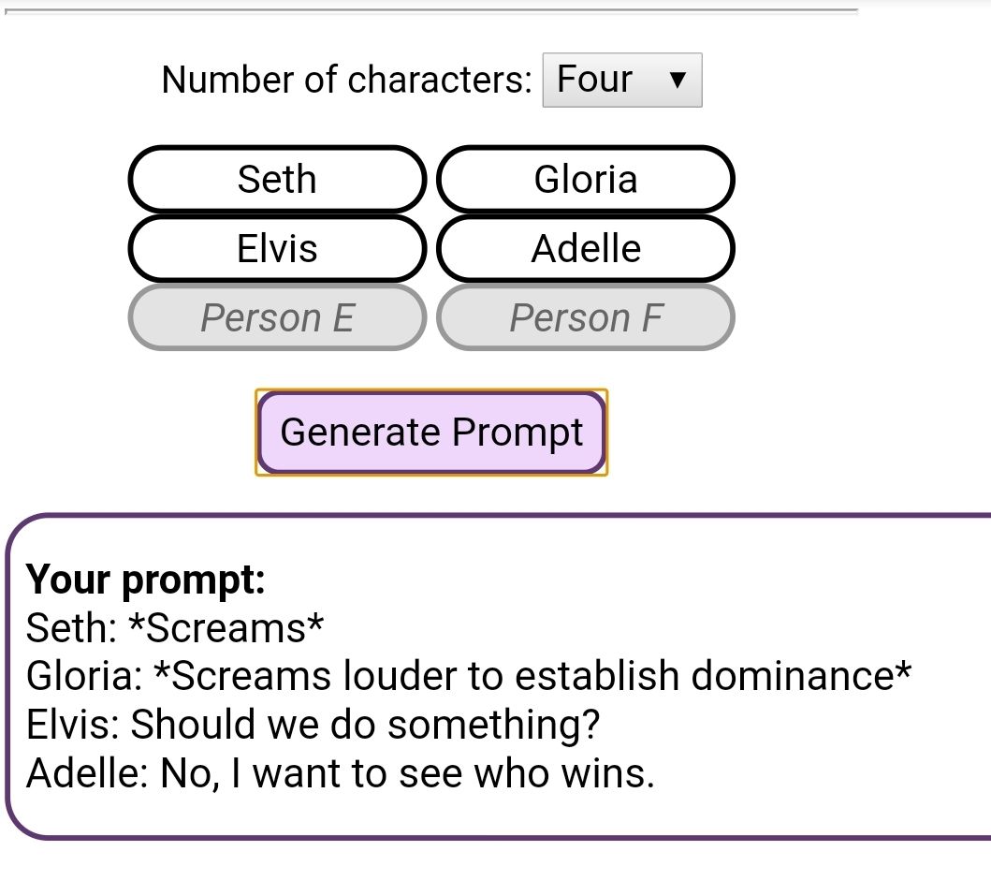Image resolution: width=991 pixels, height=881 pixels.
Task: Click the "No, I want to see who wins." line
Action: 340,772
